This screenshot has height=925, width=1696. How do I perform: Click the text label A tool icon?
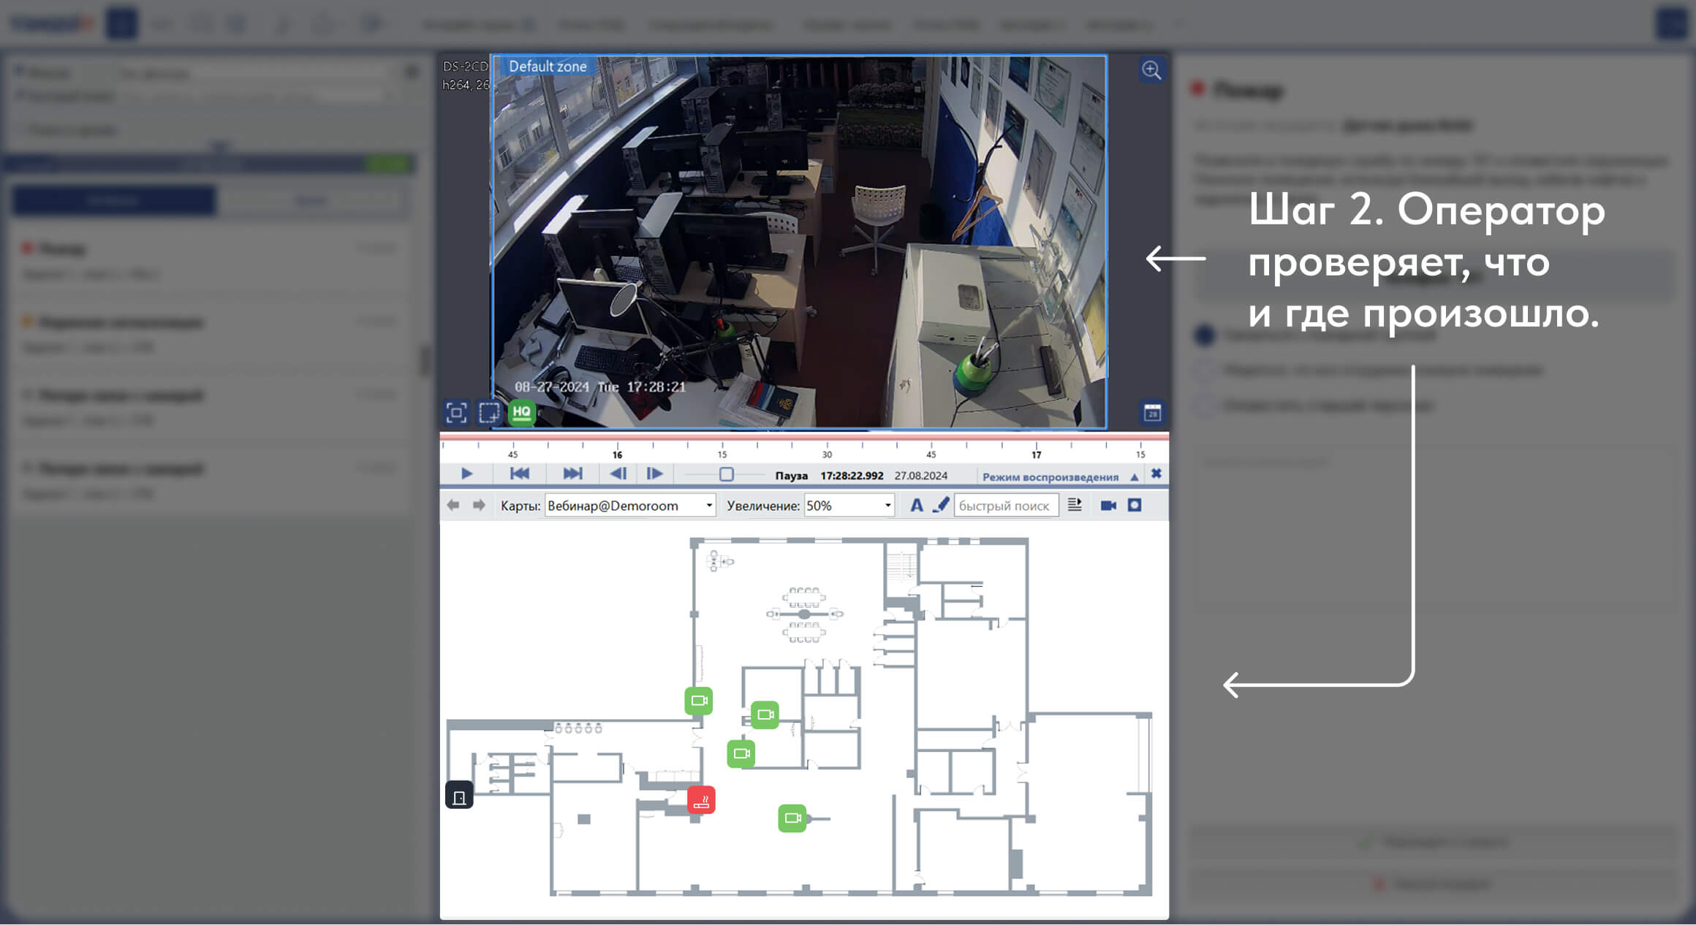(916, 506)
